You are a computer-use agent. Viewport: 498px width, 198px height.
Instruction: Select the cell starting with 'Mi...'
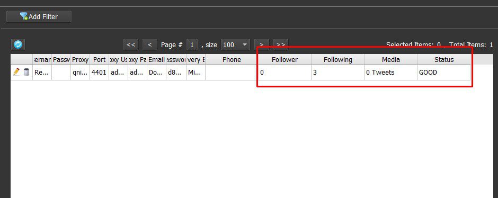point(195,73)
